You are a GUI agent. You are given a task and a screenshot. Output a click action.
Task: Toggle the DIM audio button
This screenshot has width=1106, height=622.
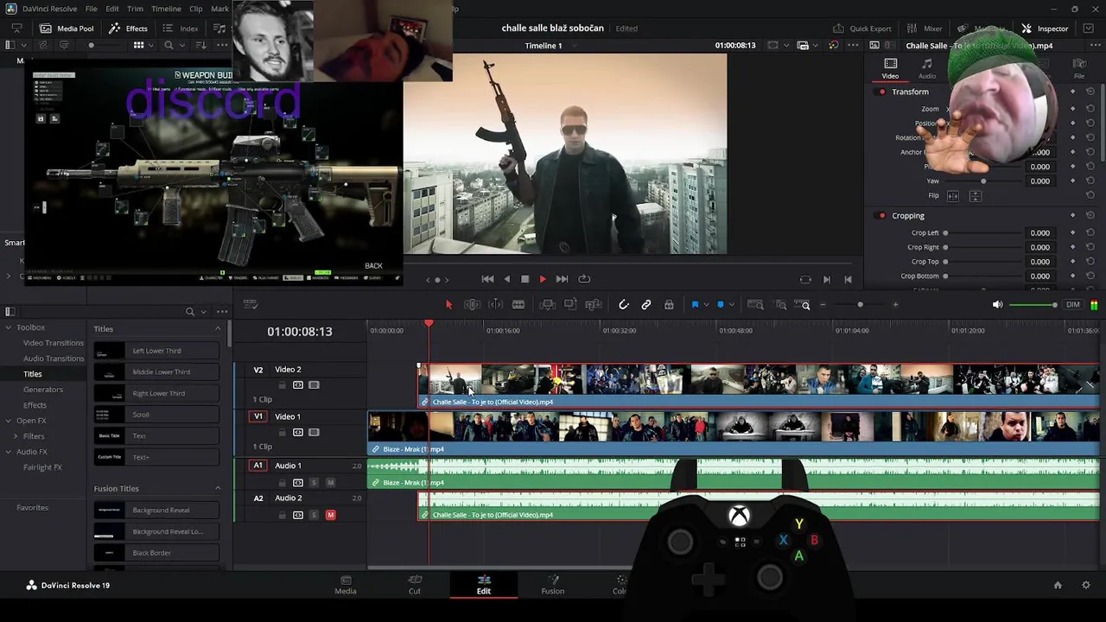tap(1073, 305)
